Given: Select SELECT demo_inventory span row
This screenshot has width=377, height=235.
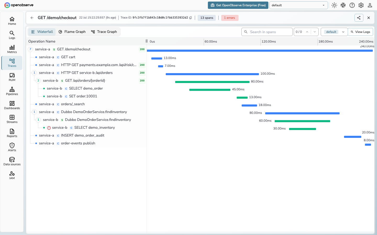Looking at the screenshot, I should [x=86, y=127].
